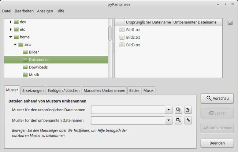Click the file icon of Bild2.txt
The width and height of the screenshot is (238, 152).
coord(122,37)
